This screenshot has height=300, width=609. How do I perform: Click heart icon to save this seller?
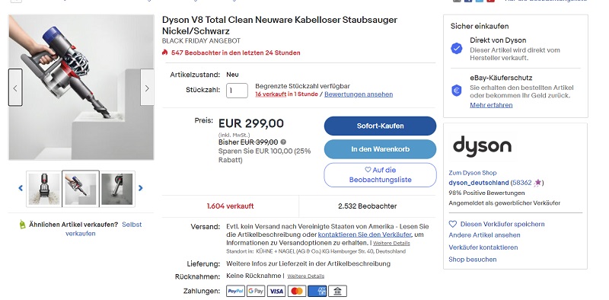452,224
